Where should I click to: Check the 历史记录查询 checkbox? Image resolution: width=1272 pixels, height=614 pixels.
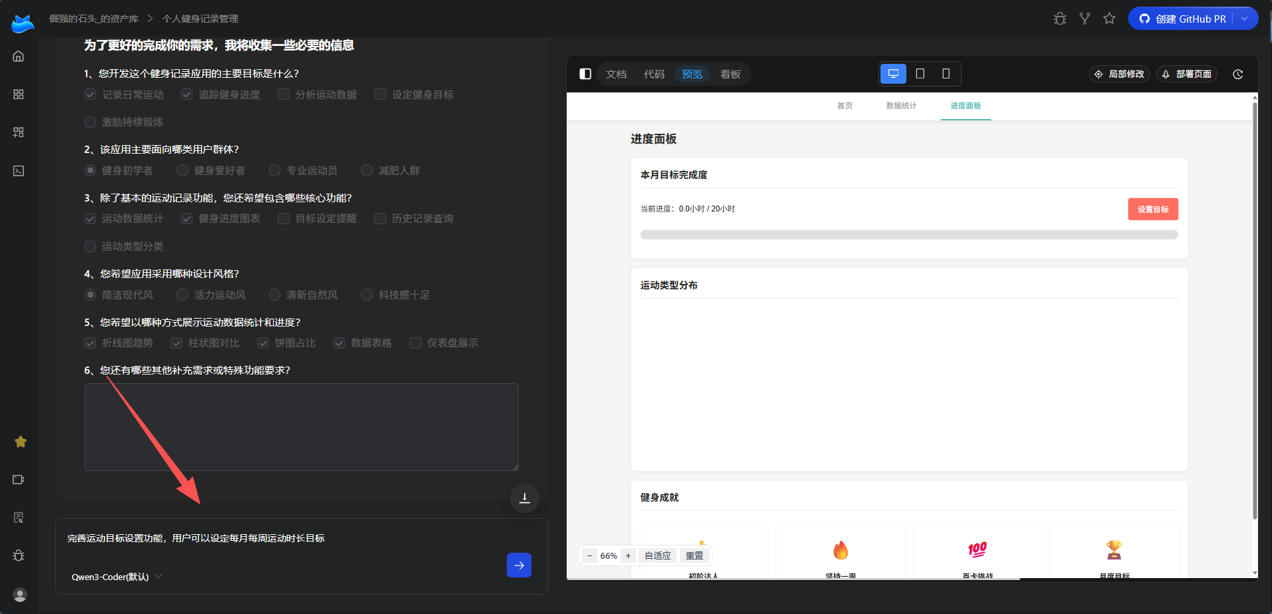(x=380, y=218)
